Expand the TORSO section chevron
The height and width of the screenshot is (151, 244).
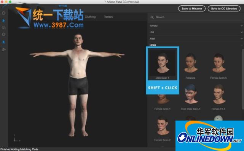coord(241,25)
